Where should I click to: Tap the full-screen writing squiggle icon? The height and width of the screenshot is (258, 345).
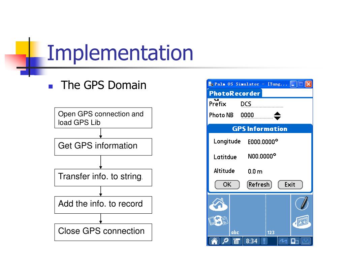(x=283, y=241)
